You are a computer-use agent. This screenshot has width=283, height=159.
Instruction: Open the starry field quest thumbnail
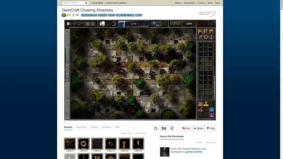[x=97, y=144]
